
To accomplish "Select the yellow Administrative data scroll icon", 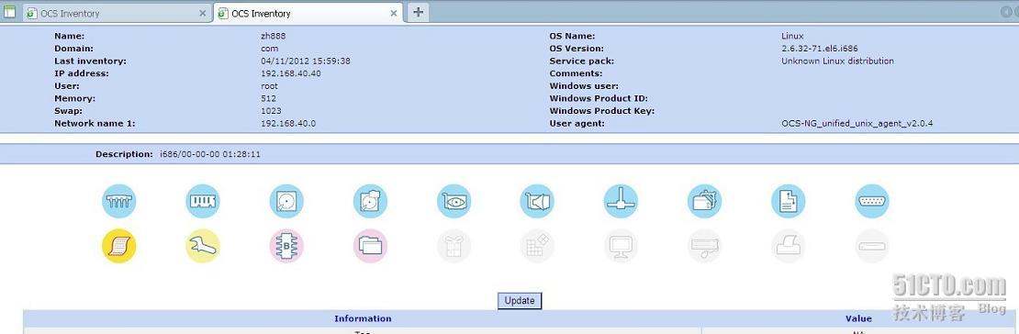I will click(x=119, y=246).
